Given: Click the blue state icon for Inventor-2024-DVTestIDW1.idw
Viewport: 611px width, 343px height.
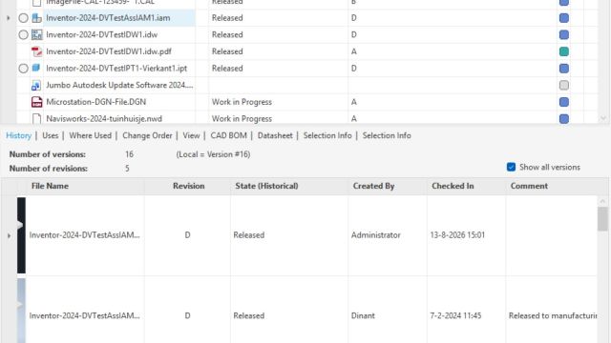Looking at the screenshot, I should coord(564,34).
